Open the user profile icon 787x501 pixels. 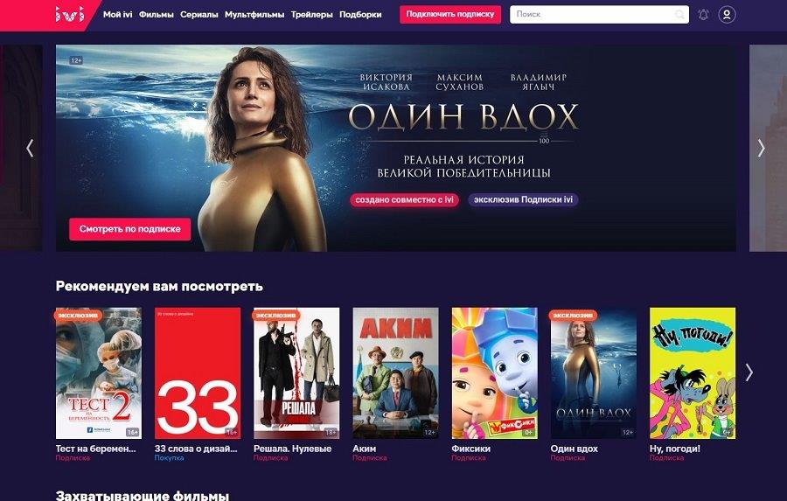tap(727, 15)
